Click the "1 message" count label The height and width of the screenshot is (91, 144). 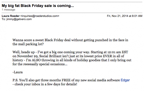pos(8,10)
